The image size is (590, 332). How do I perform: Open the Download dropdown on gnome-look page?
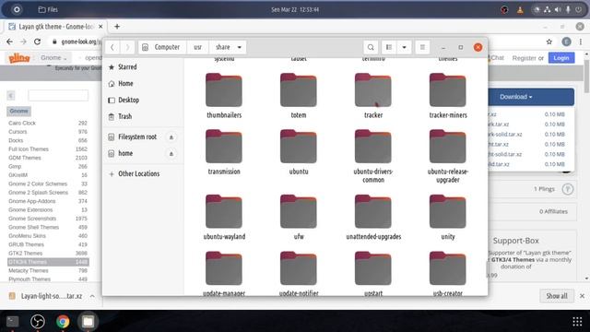click(531, 97)
